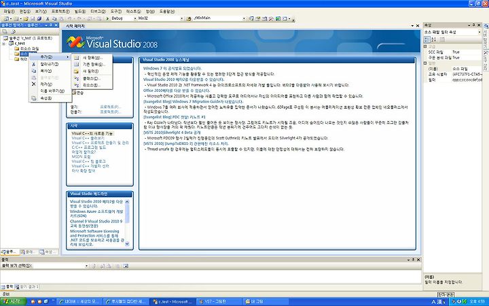This screenshot has width=489, height=306.
Task: Click the Save toolbar icon
Action: tap(33, 19)
